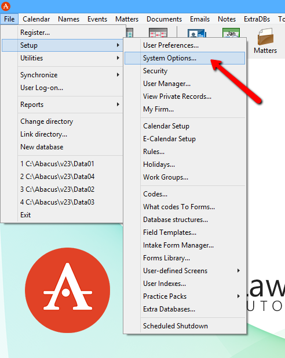Expand the Utilities submenu
This screenshot has height=358, width=285.
[x=63, y=58]
